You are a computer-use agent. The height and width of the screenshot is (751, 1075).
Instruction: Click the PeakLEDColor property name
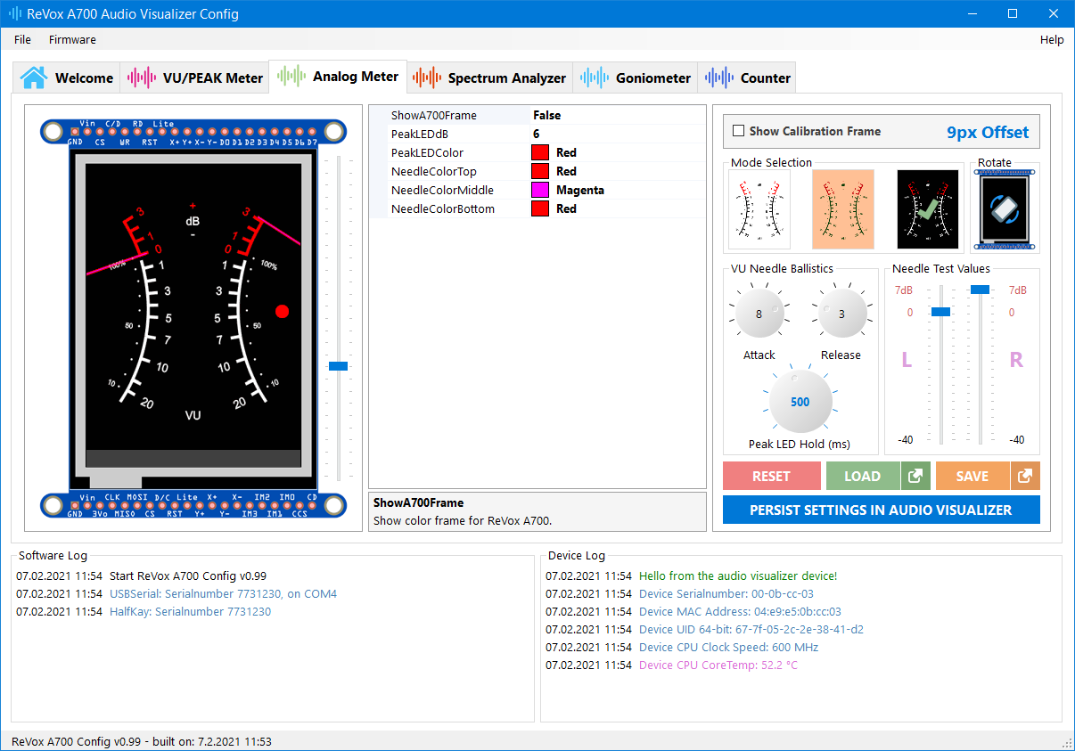pyautogui.click(x=427, y=152)
